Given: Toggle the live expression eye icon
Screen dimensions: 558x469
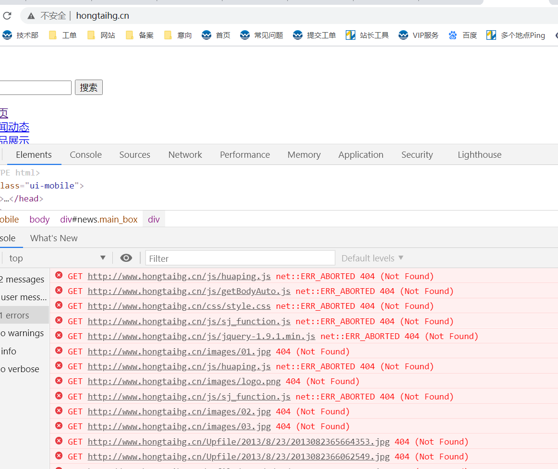Looking at the screenshot, I should 126,258.
